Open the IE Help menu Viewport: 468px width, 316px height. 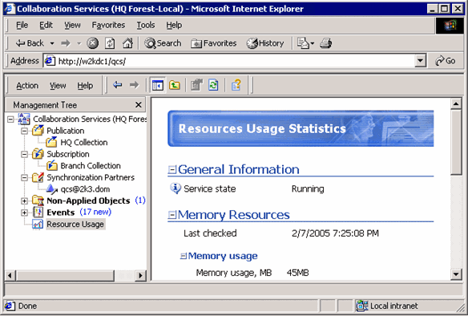(174, 25)
